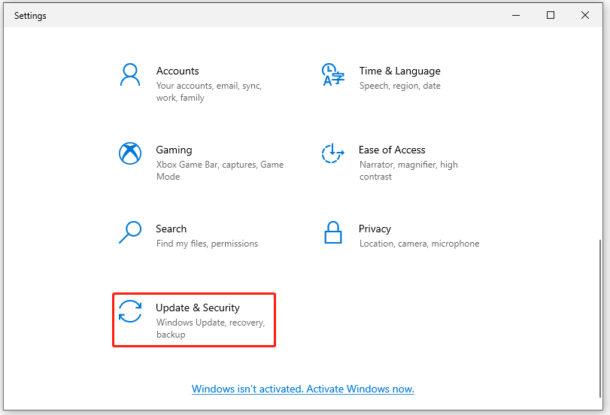Click 'Speech, region, date' text
This screenshot has height=415, width=610.
click(400, 86)
